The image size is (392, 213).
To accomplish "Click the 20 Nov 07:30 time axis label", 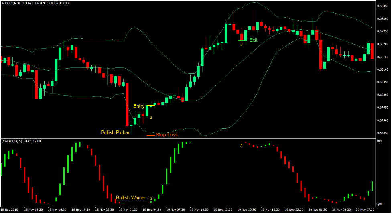I will pyautogui.click(x=367, y=209).
